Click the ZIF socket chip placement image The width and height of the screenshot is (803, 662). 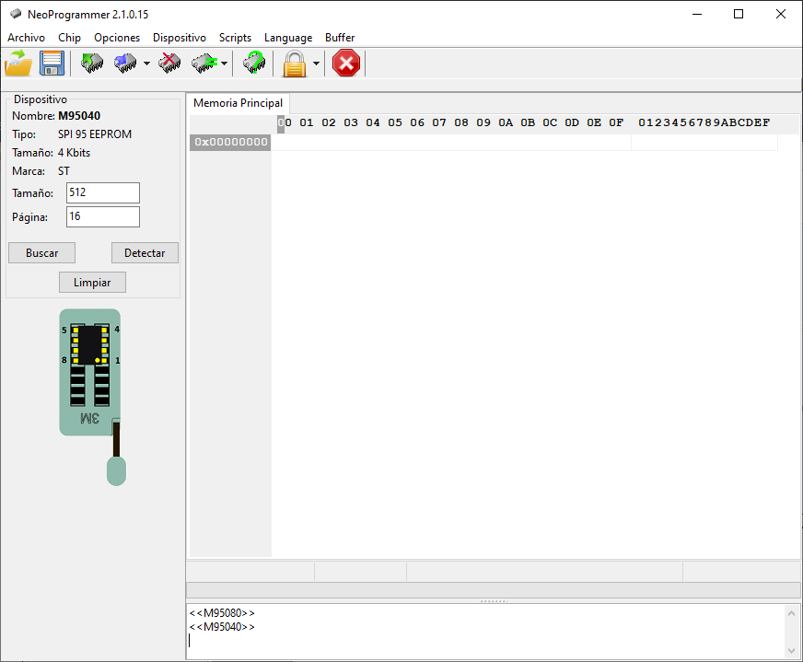point(93,397)
